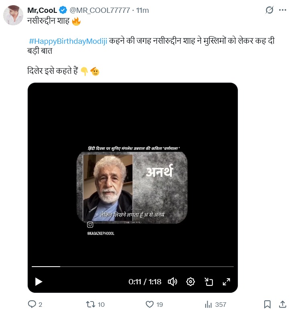The height and width of the screenshot is (314, 292).
Task: Bookmark this post
Action: pos(267,304)
